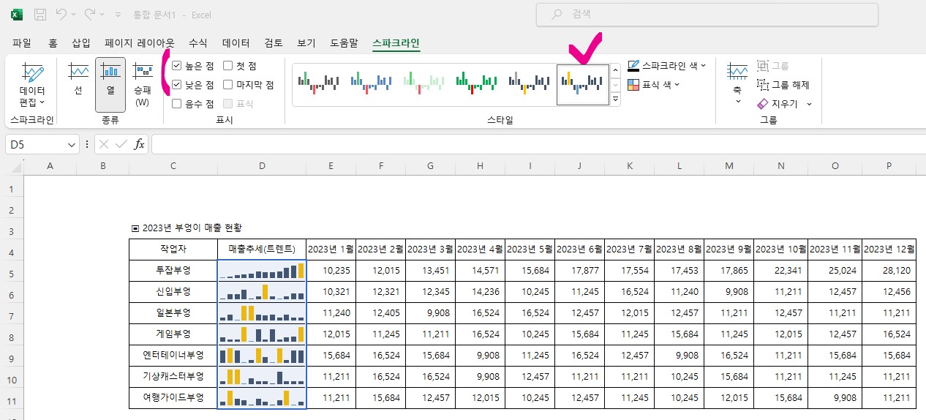Click the 신입부엉 cell
The width and height of the screenshot is (926, 420).
173,292
